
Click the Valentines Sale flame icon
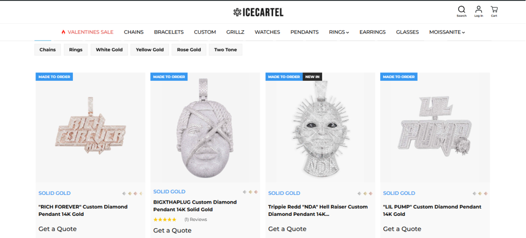63,32
